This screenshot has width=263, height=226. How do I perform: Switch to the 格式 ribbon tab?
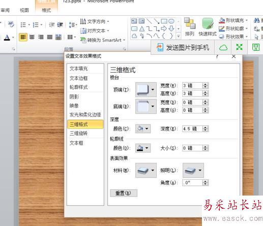point(46,10)
